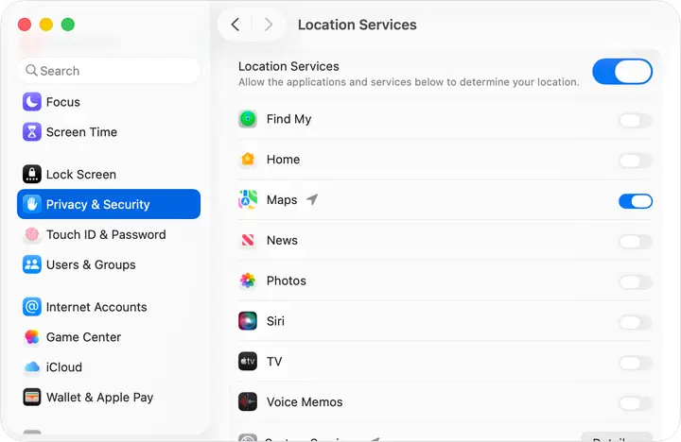This screenshot has width=681, height=442.
Task: Enable location access for Find My
Action: (x=635, y=120)
